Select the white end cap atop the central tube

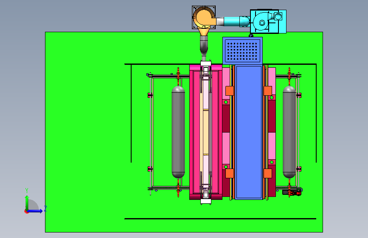coord(205,63)
